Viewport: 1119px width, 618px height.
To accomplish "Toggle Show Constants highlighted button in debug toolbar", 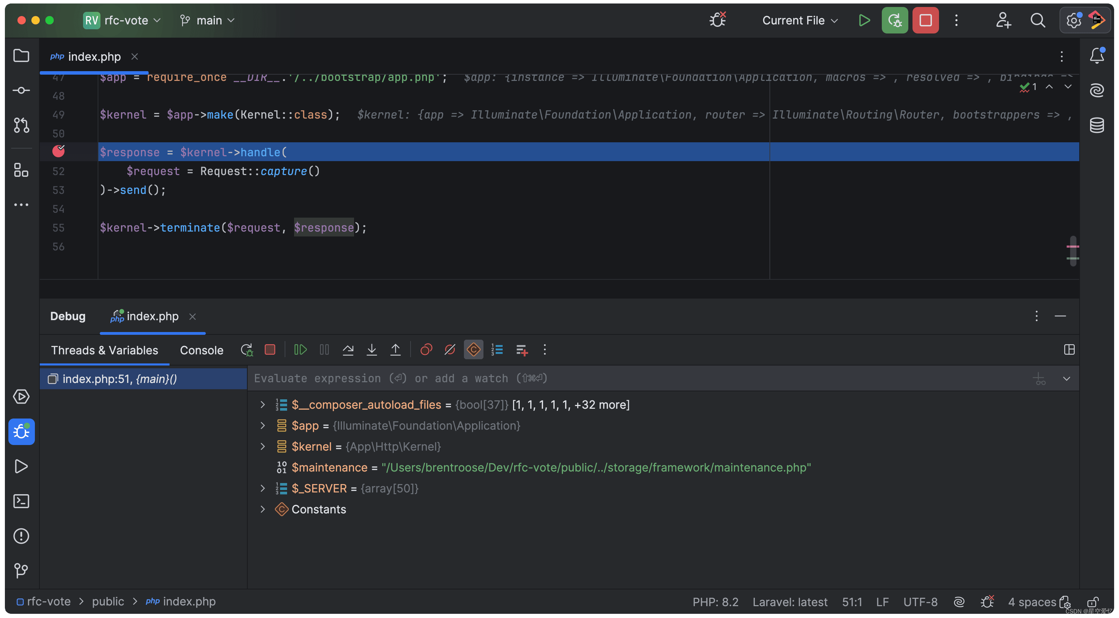I will click(x=473, y=349).
